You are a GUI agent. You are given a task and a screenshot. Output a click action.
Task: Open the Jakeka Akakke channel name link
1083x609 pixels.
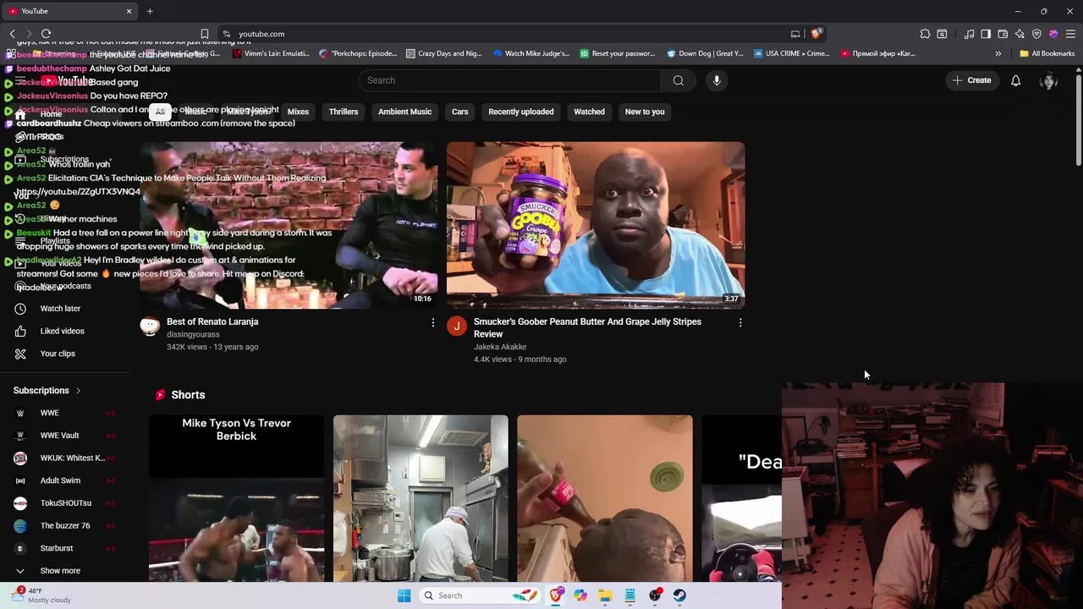point(500,347)
